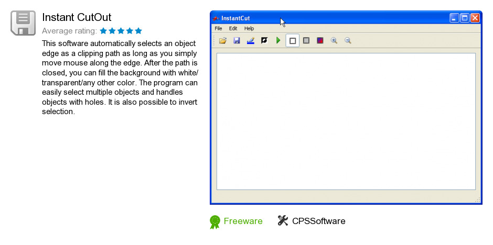Open the Edit menu
Image resolution: width=493 pixels, height=245 pixels.
(233, 29)
